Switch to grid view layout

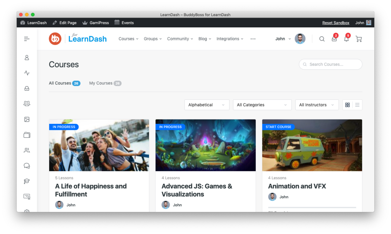tap(348, 105)
